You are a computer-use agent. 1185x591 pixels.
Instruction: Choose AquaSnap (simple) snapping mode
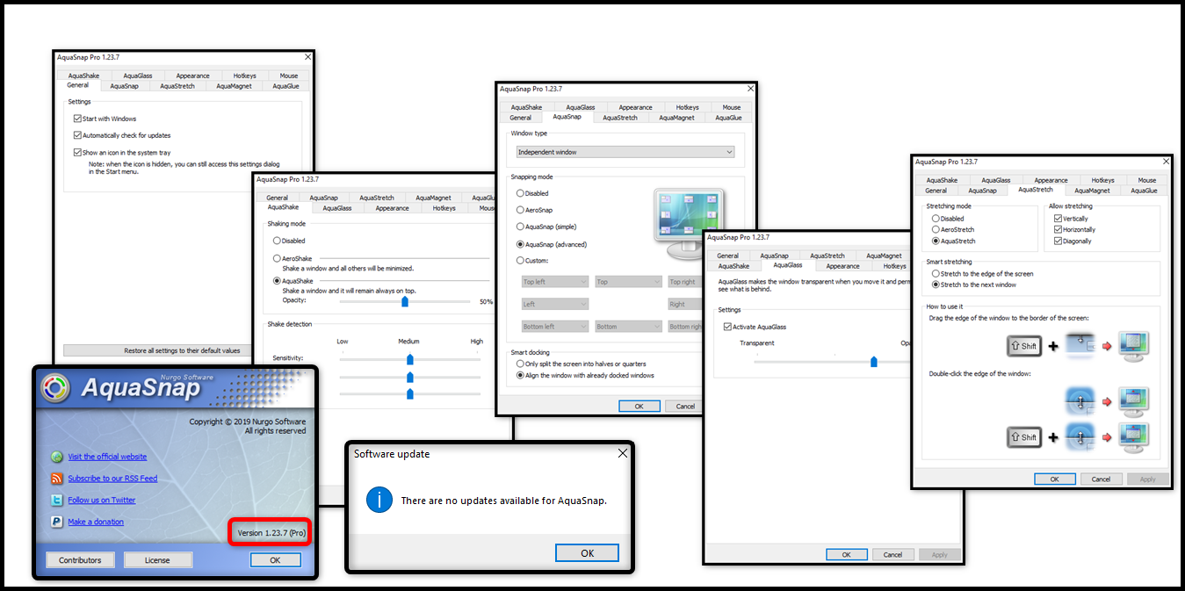pyautogui.click(x=520, y=227)
